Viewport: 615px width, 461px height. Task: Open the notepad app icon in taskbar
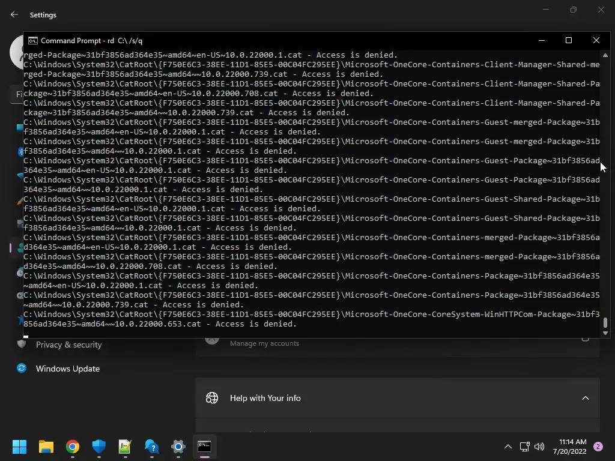pyautogui.click(x=125, y=447)
